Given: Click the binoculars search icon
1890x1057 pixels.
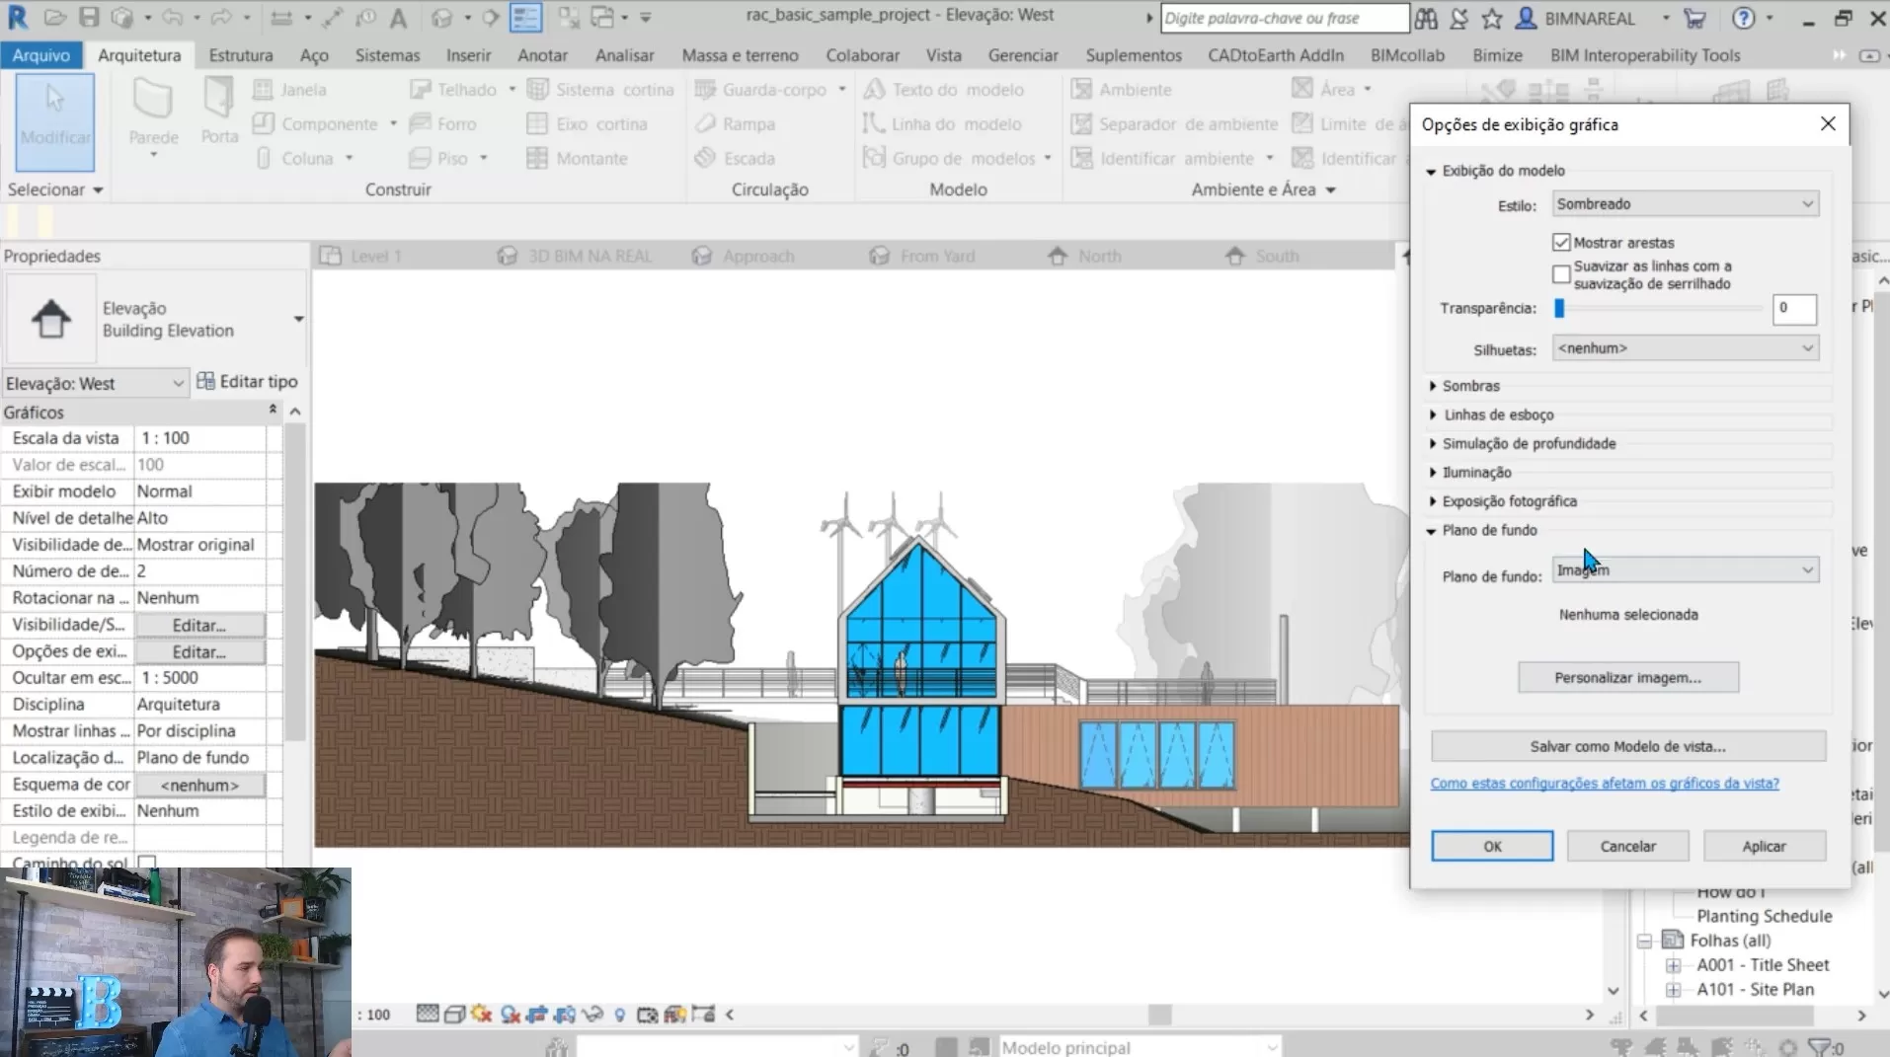Looking at the screenshot, I should [1426, 18].
